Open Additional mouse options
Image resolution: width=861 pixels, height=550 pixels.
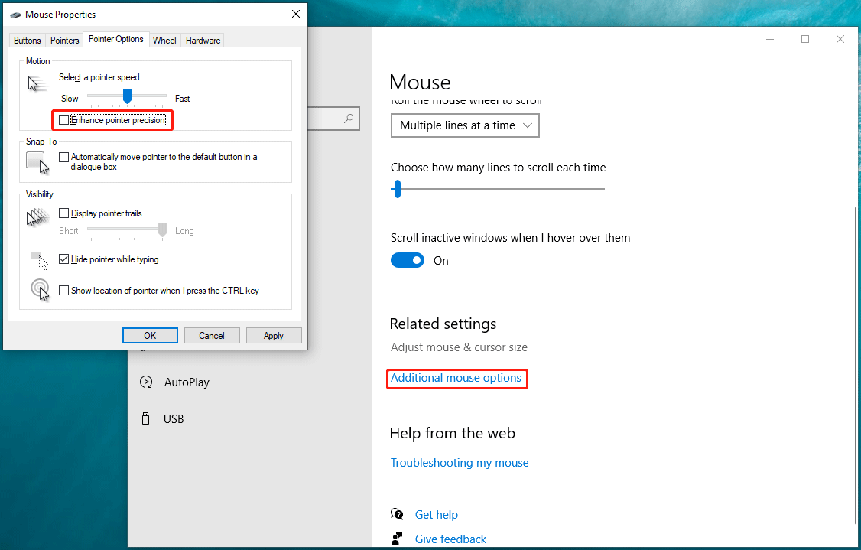click(456, 378)
